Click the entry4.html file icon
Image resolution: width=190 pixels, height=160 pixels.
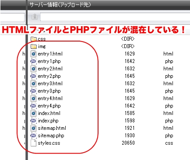[33, 98]
